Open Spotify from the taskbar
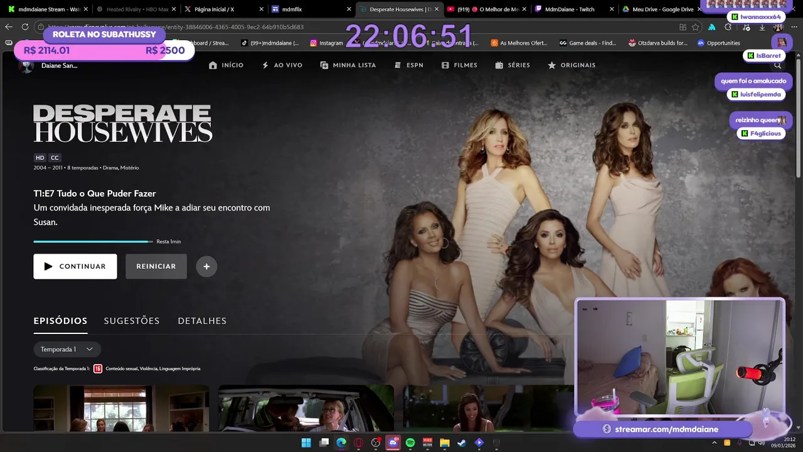This screenshot has height=452, width=803. click(x=410, y=443)
